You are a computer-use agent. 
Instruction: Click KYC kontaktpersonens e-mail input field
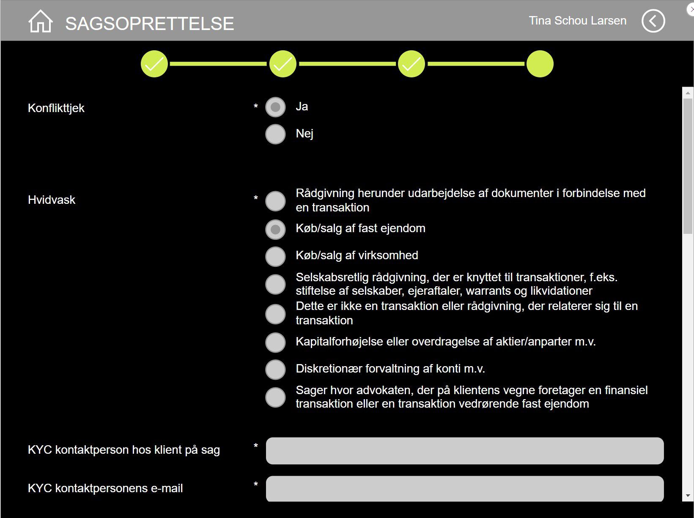(x=464, y=489)
